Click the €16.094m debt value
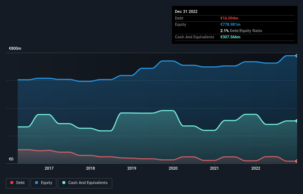 tap(230, 18)
